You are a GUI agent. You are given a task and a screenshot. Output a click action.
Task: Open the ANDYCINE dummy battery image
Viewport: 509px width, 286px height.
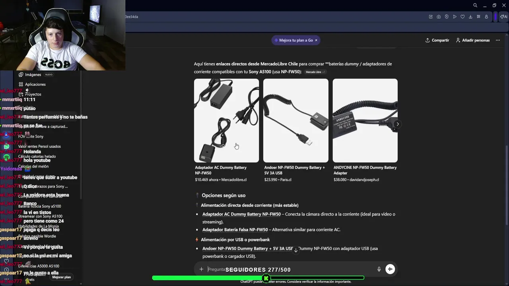[365, 120]
